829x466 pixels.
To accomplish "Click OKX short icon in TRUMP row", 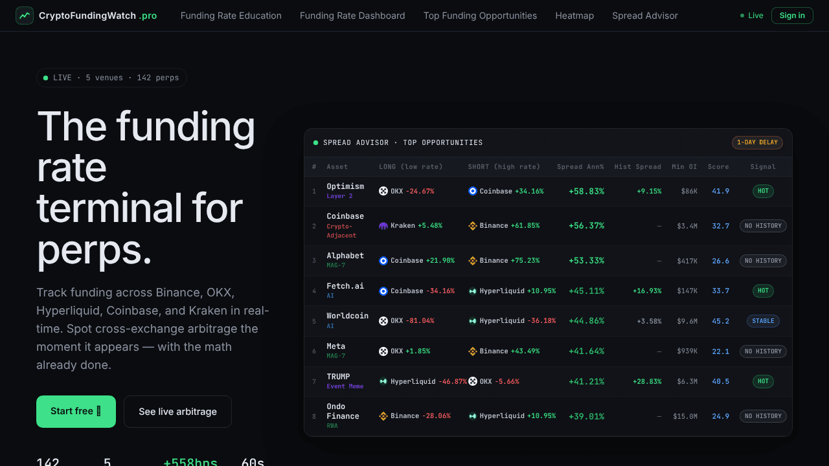I will click(473, 381).
